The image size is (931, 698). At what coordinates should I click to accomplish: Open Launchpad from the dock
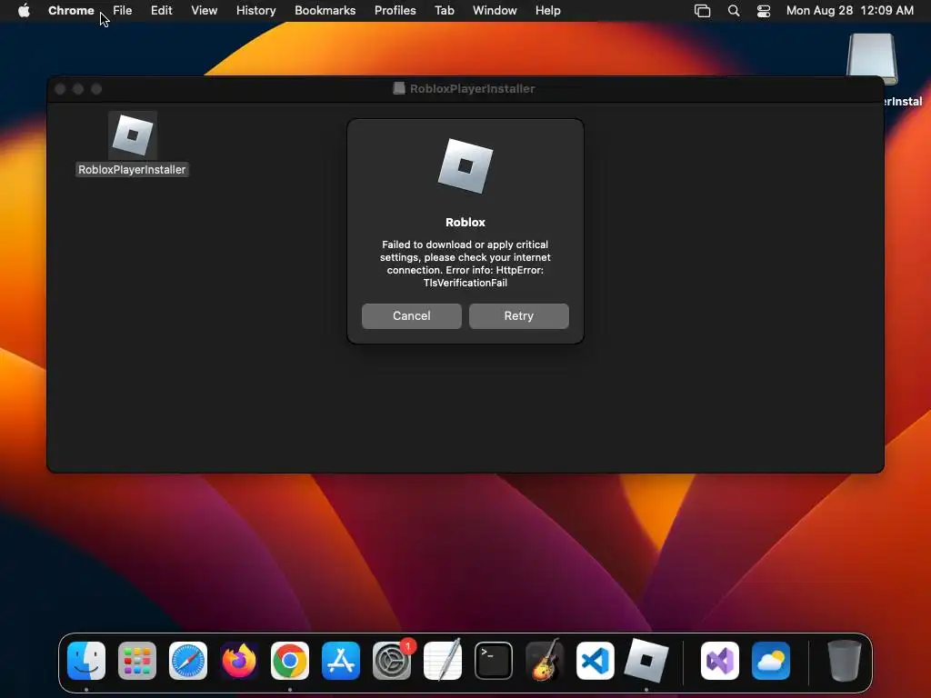137,661
